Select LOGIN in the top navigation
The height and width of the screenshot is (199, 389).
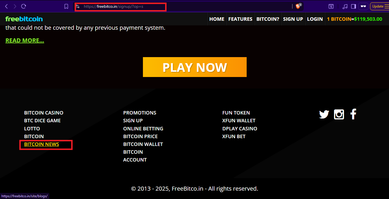[x=315, y=19]
